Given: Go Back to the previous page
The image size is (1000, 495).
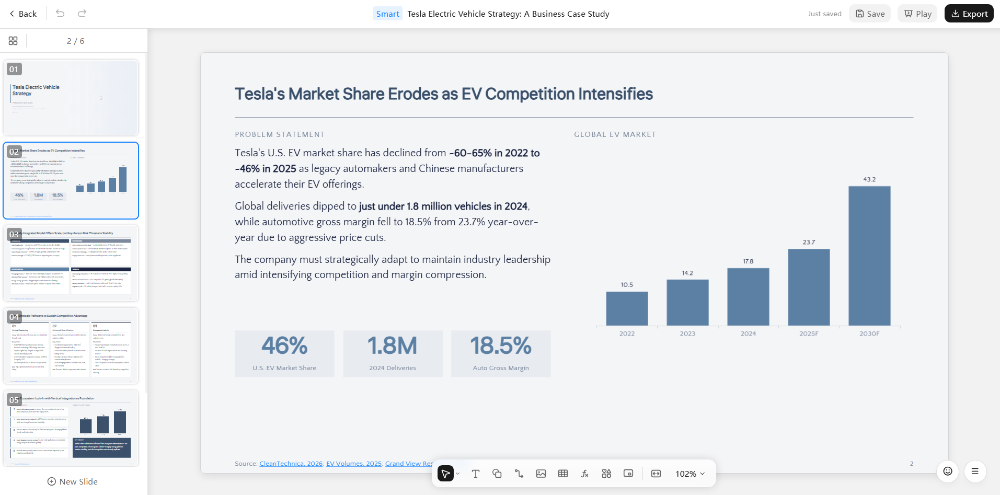Looking at the screenshot, I should click(x=23, y=14).
